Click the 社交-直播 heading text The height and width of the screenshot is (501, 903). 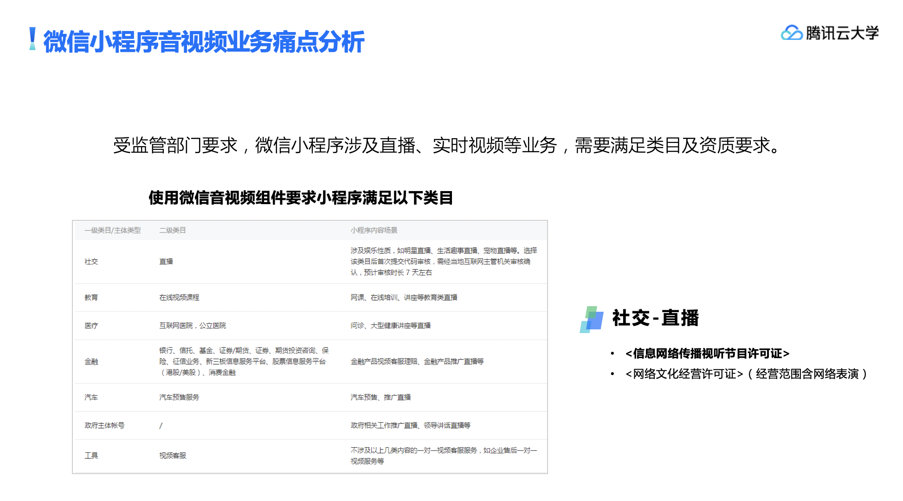(x=655, y=318)
